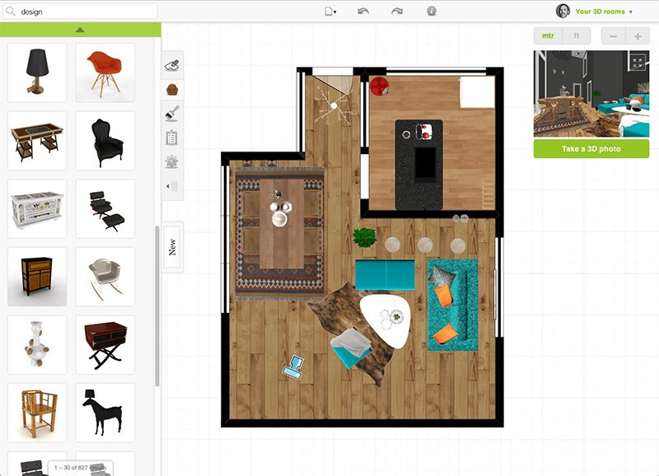This screenshot has height=476, width=659.
Task: Select the red Eames chair thumbnail
Action: (105, 72)
